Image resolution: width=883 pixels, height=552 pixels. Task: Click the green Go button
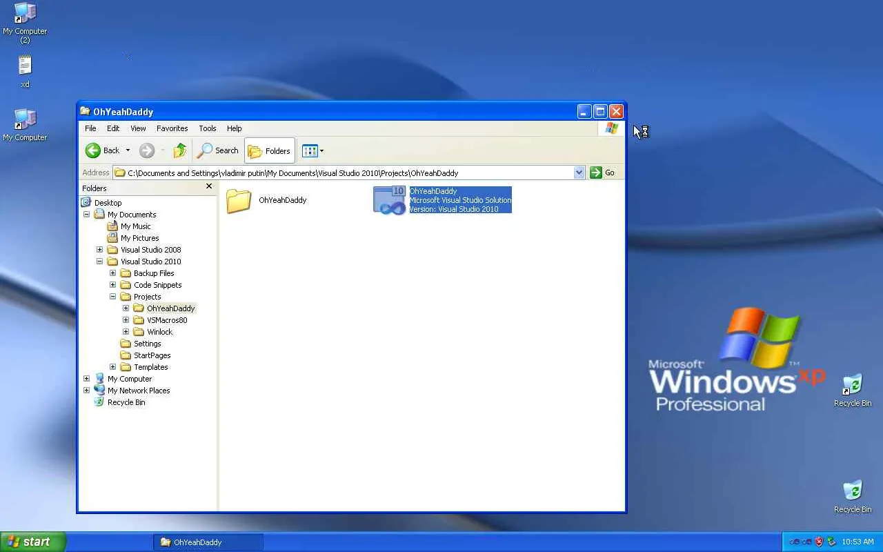602,172
